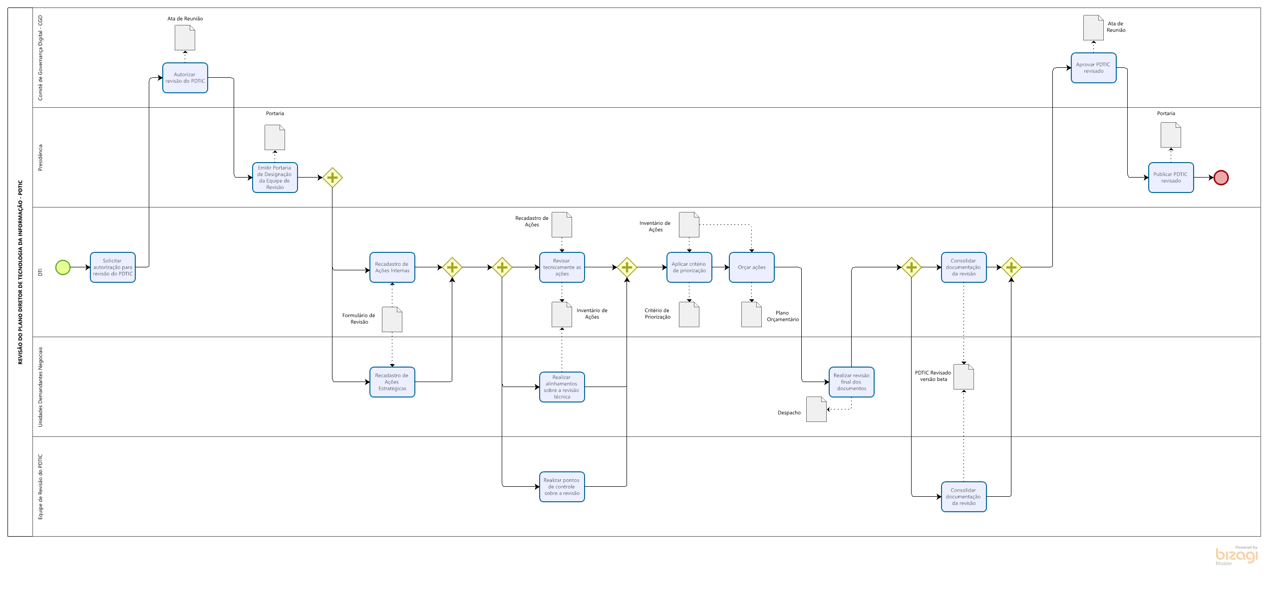
Task: Select the Publicar PDTIC revisado task
Action: (1171, 178)
